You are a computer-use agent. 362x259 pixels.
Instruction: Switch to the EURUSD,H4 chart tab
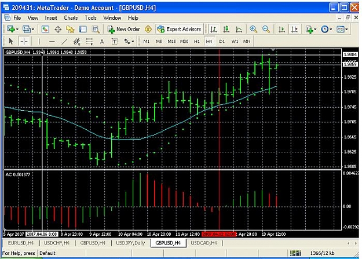(21, 243)
